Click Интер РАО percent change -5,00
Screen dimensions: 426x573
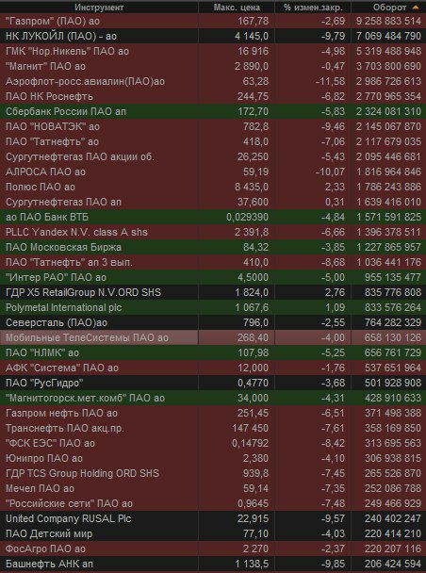pyautogui.click(x=333, y=277)
